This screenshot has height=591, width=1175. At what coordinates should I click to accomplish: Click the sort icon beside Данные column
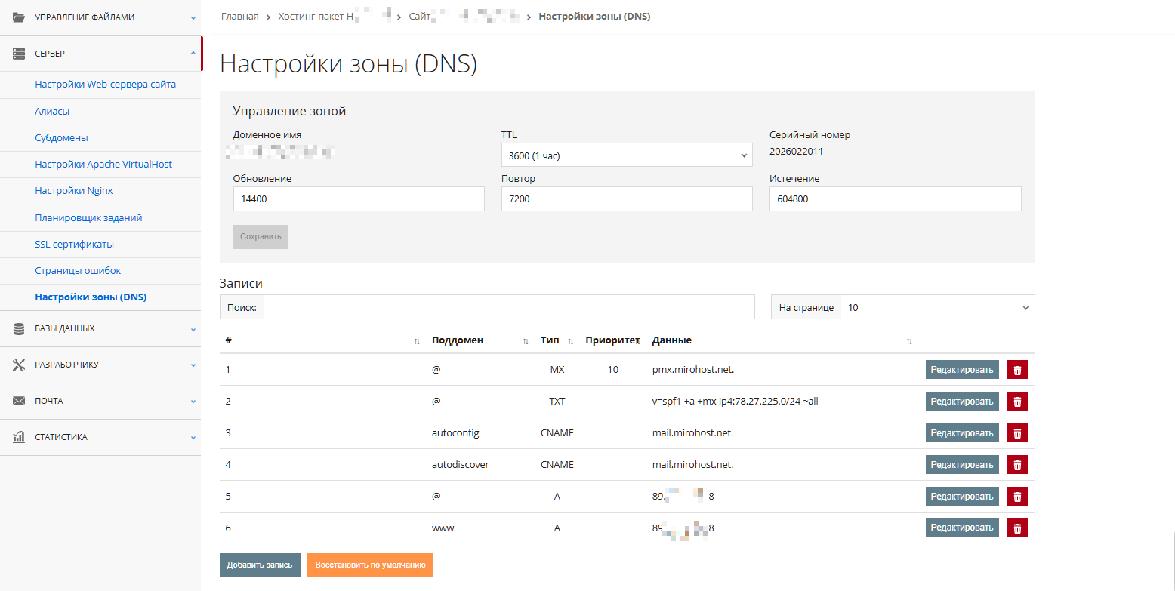pyautogui.click(x=908, y=341)
